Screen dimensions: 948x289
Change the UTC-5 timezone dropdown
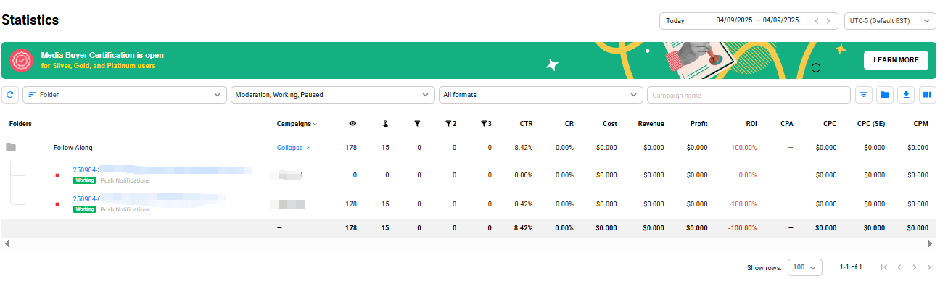890,21
